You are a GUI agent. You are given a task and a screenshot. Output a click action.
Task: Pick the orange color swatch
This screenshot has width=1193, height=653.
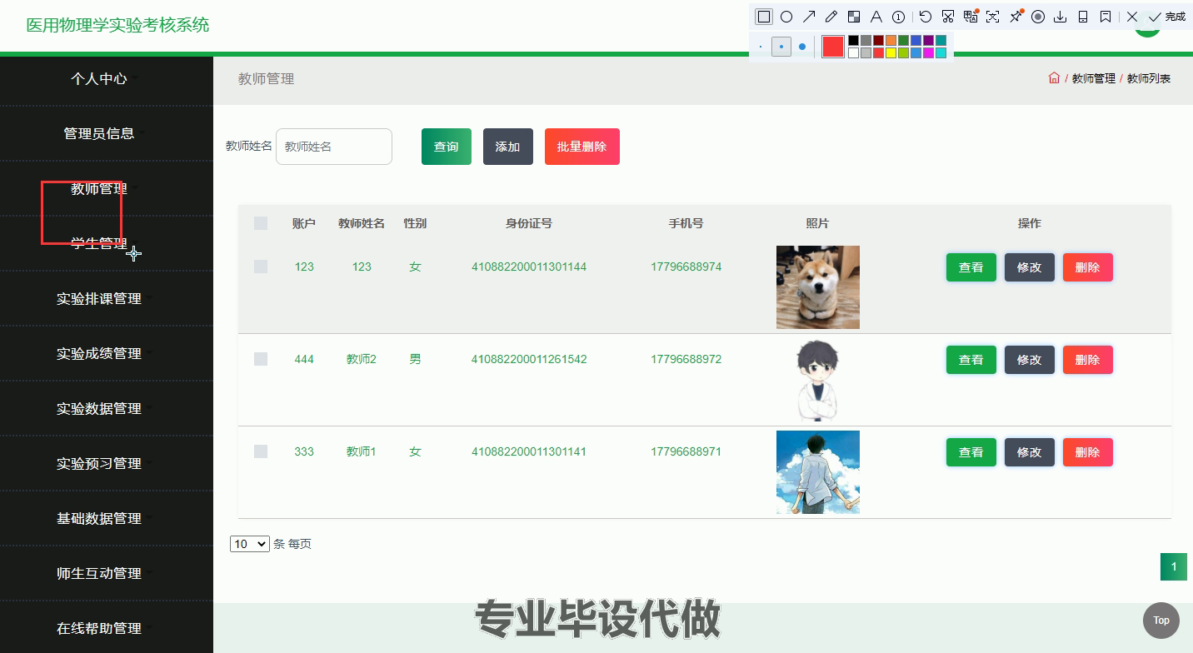pos(891,40)
